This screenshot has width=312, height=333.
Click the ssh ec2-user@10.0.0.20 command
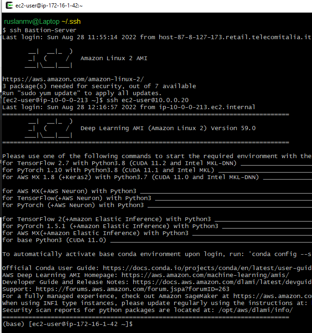click(x=148, y=100)
